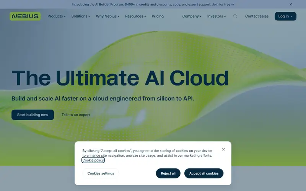The width and height of the screenshot is (306, 191).
Task: Expand the Resources menu
Action: coord(136,16)
